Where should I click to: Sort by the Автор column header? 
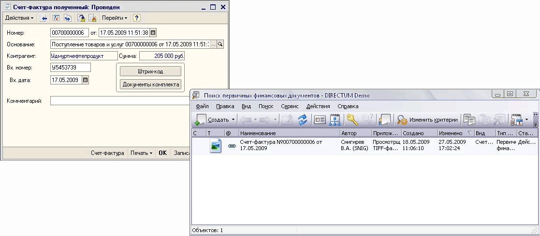pyautogui.click(x=356, y=133)
